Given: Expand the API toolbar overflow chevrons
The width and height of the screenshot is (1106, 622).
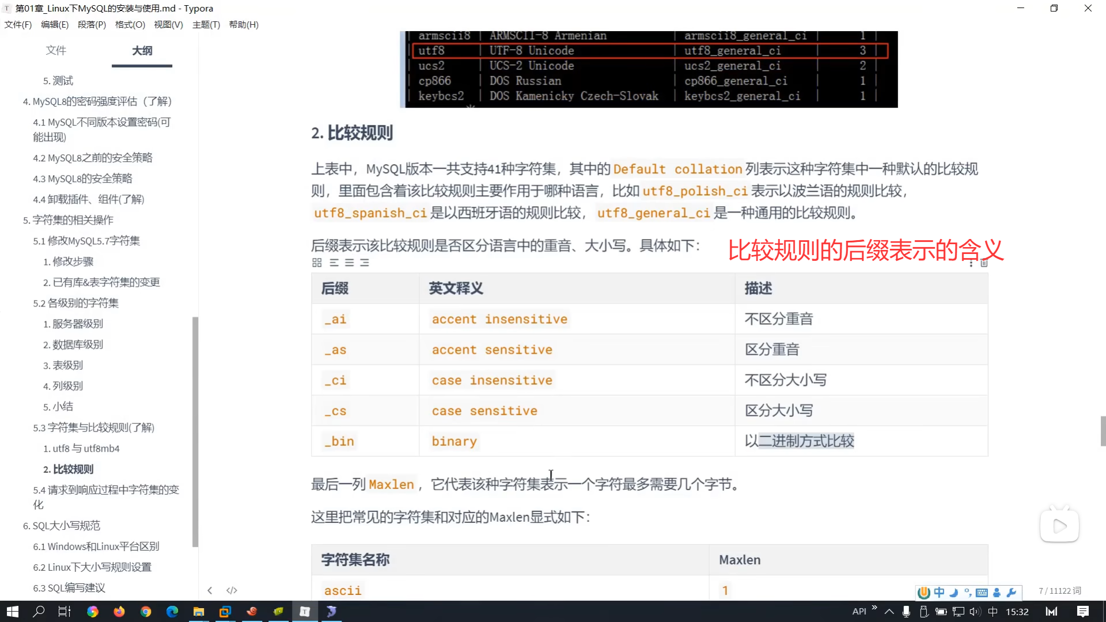Looking at the screenshot, I should tap(874, 608).
